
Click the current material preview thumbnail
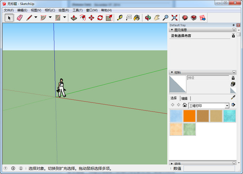pyautogui.click(x=178, y=84)
